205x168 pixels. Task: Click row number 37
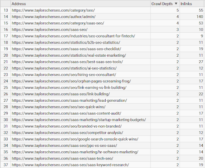pyautogui.click(x=6, y=165)
